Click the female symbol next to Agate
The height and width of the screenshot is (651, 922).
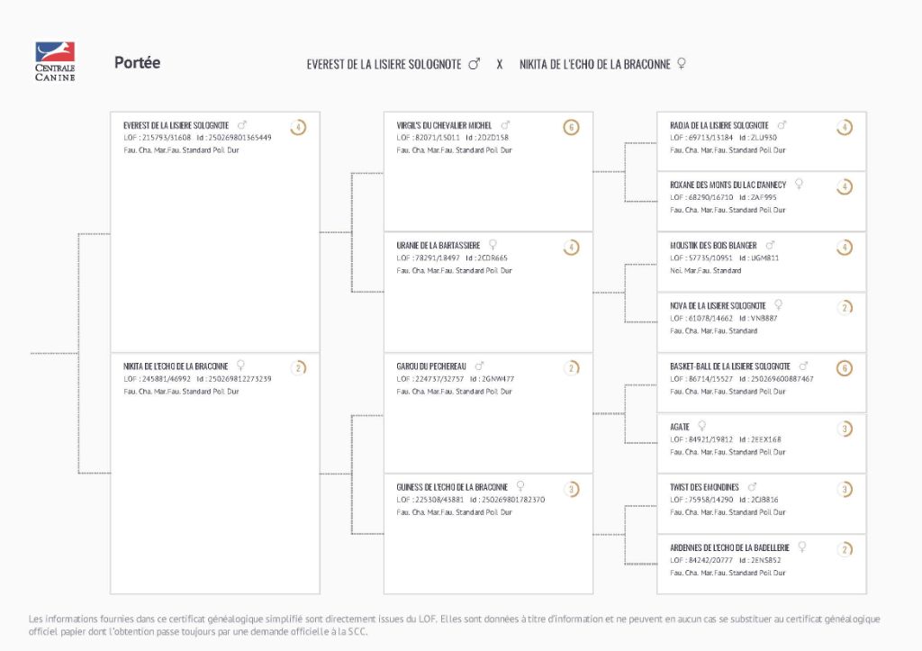701,426
